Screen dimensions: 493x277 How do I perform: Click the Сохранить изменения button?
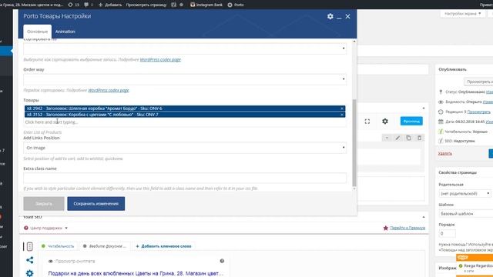coord(96,203)
